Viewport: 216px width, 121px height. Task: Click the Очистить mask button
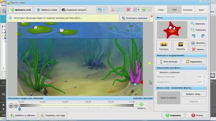194,102
